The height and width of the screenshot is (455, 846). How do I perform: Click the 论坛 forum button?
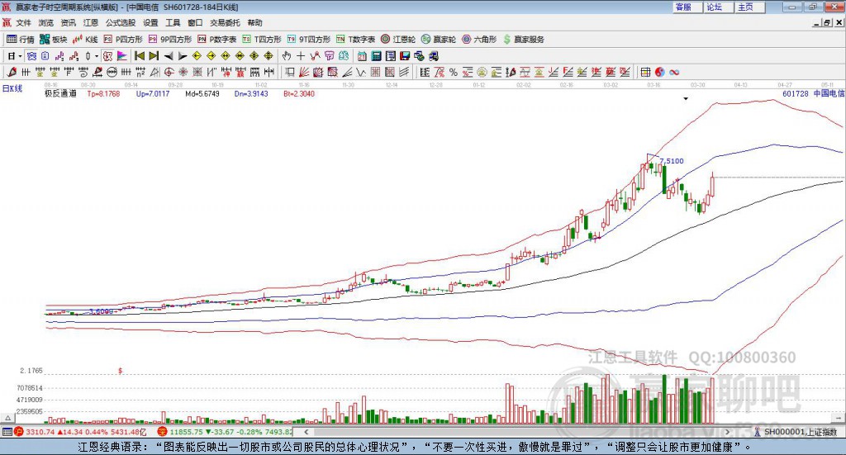coord(718,7)
